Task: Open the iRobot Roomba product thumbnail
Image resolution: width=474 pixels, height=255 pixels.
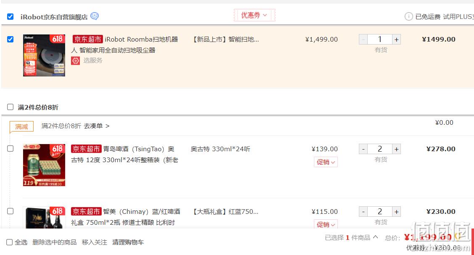Action: pyautogui.click(x=44, y=55)
